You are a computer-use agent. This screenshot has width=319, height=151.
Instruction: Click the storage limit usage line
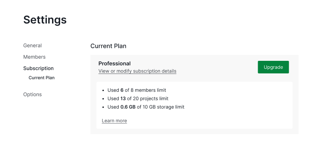146,107
